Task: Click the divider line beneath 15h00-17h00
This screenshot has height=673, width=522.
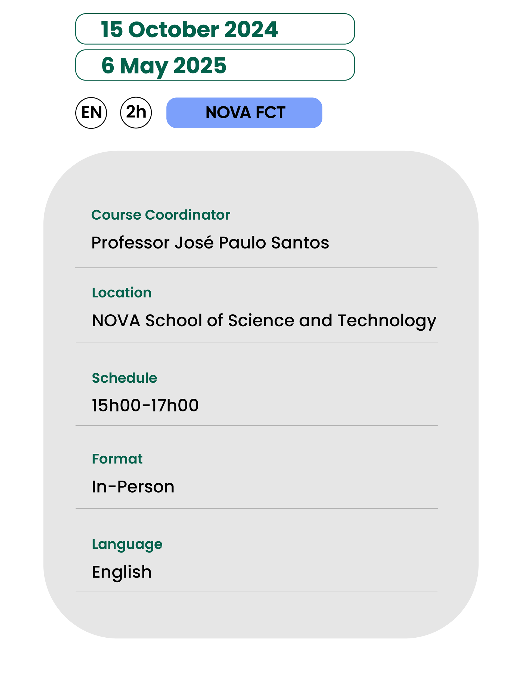Action: pos(256,426)
